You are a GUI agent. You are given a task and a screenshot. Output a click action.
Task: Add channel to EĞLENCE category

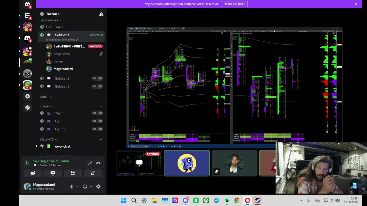click(101, 140)
